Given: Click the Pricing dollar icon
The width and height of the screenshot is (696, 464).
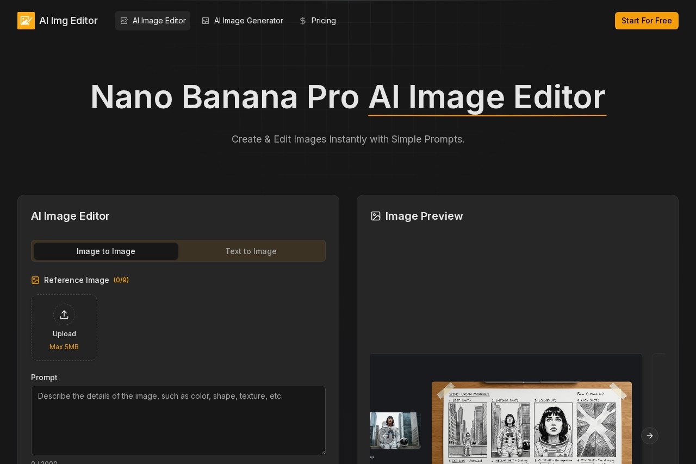Looking at the screenshot, I should 302,21.
